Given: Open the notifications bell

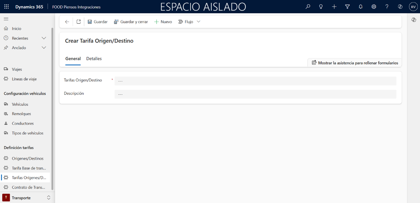Looking at the screenshot, I should 361,6.
